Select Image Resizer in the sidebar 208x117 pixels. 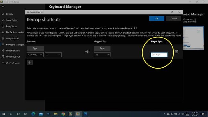[12, 38]
